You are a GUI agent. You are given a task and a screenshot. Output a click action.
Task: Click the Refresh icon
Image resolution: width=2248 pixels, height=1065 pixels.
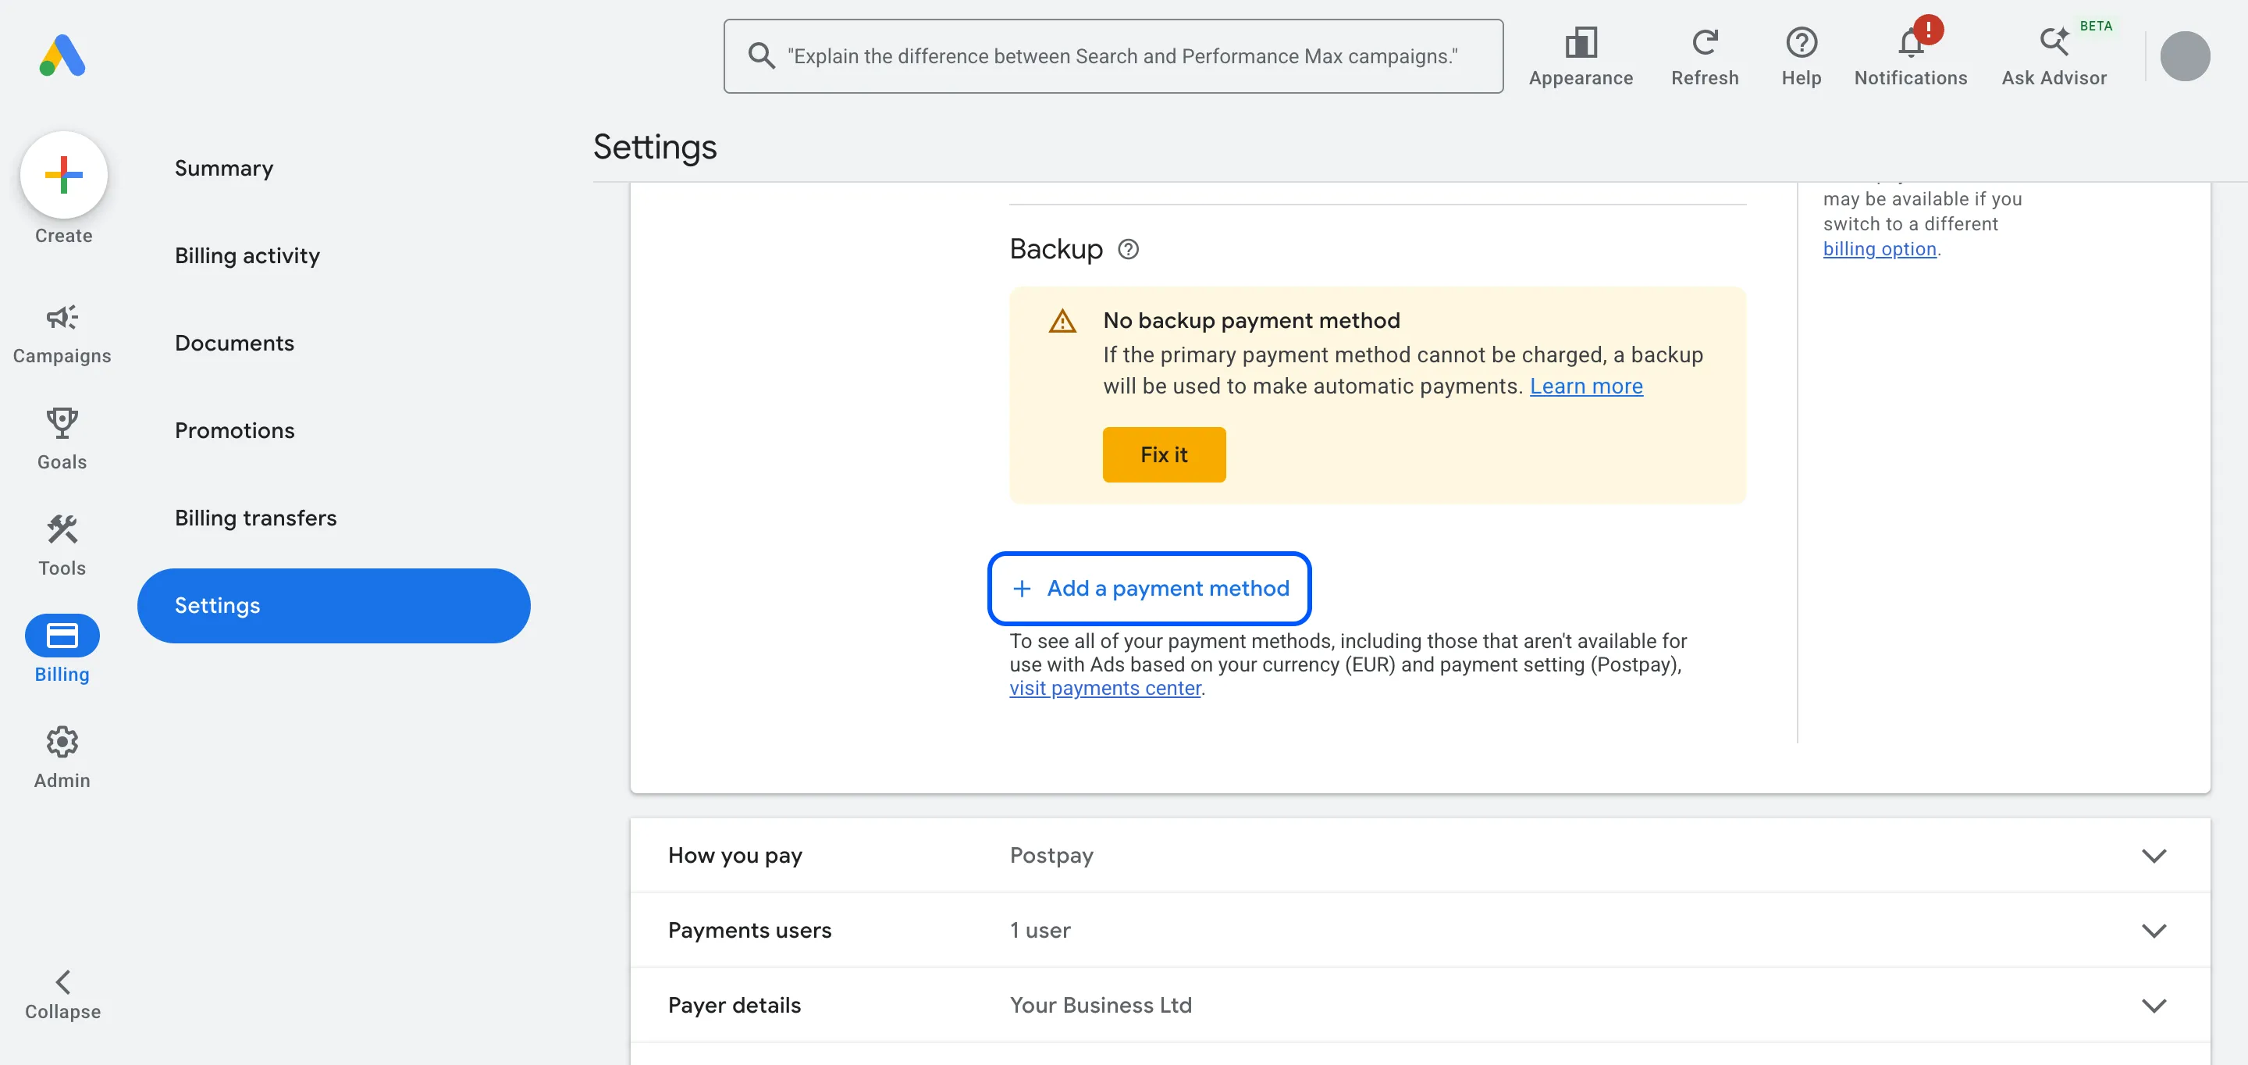click(x=1704, y=42)
